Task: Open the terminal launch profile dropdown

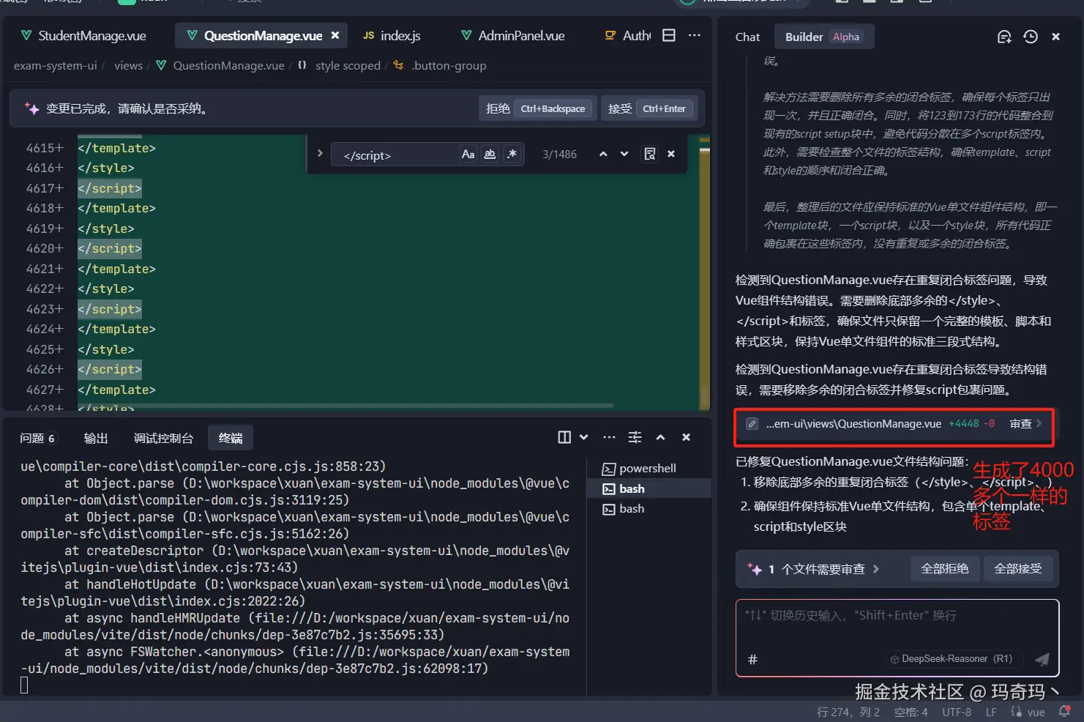Action: point(584,437)
